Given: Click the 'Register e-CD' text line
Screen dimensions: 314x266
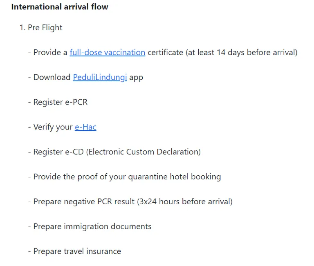Looking at the screenshot, I should pos(114,152).
